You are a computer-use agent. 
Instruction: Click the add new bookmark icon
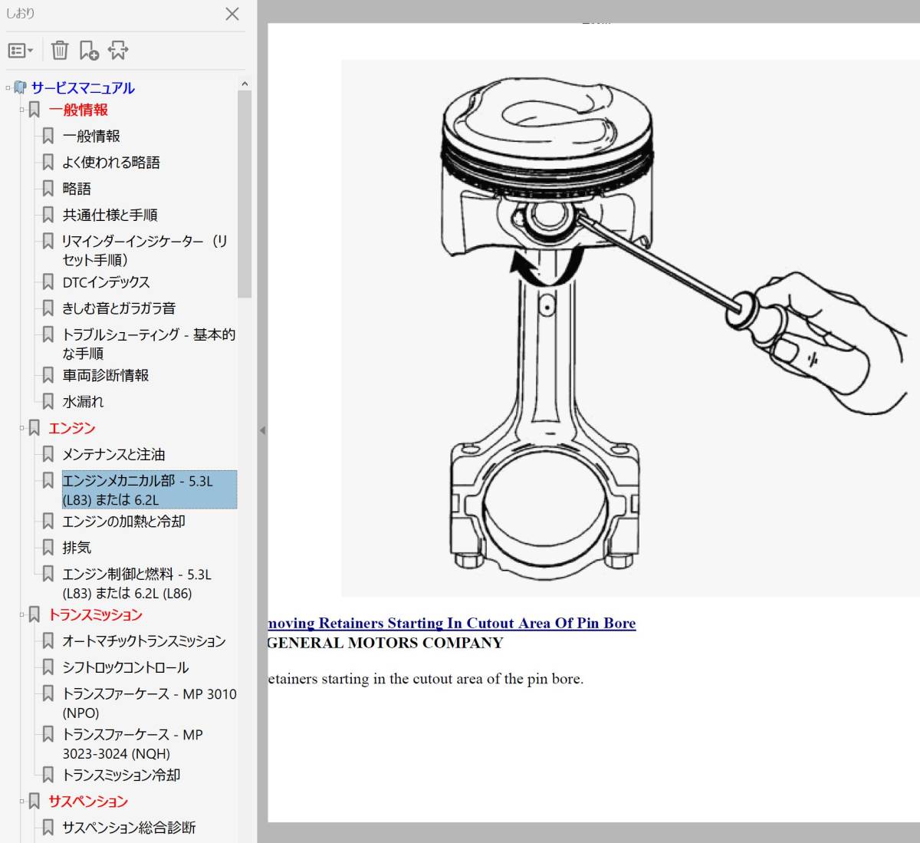pyautogui.click(x=89, y=51)
